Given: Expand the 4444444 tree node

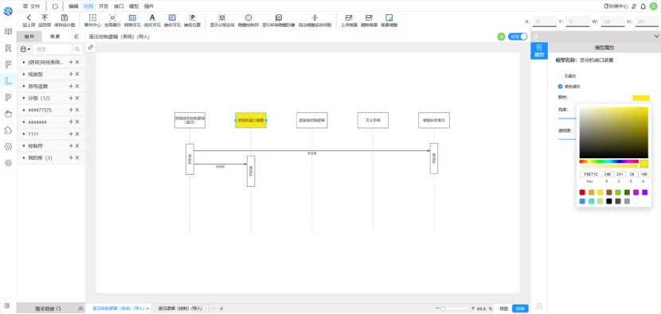Looking at the screenshot, I should coord(24,122).
